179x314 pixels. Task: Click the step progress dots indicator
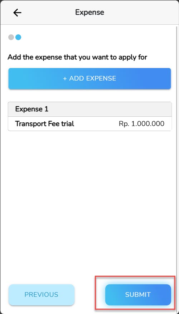(15, 37)
